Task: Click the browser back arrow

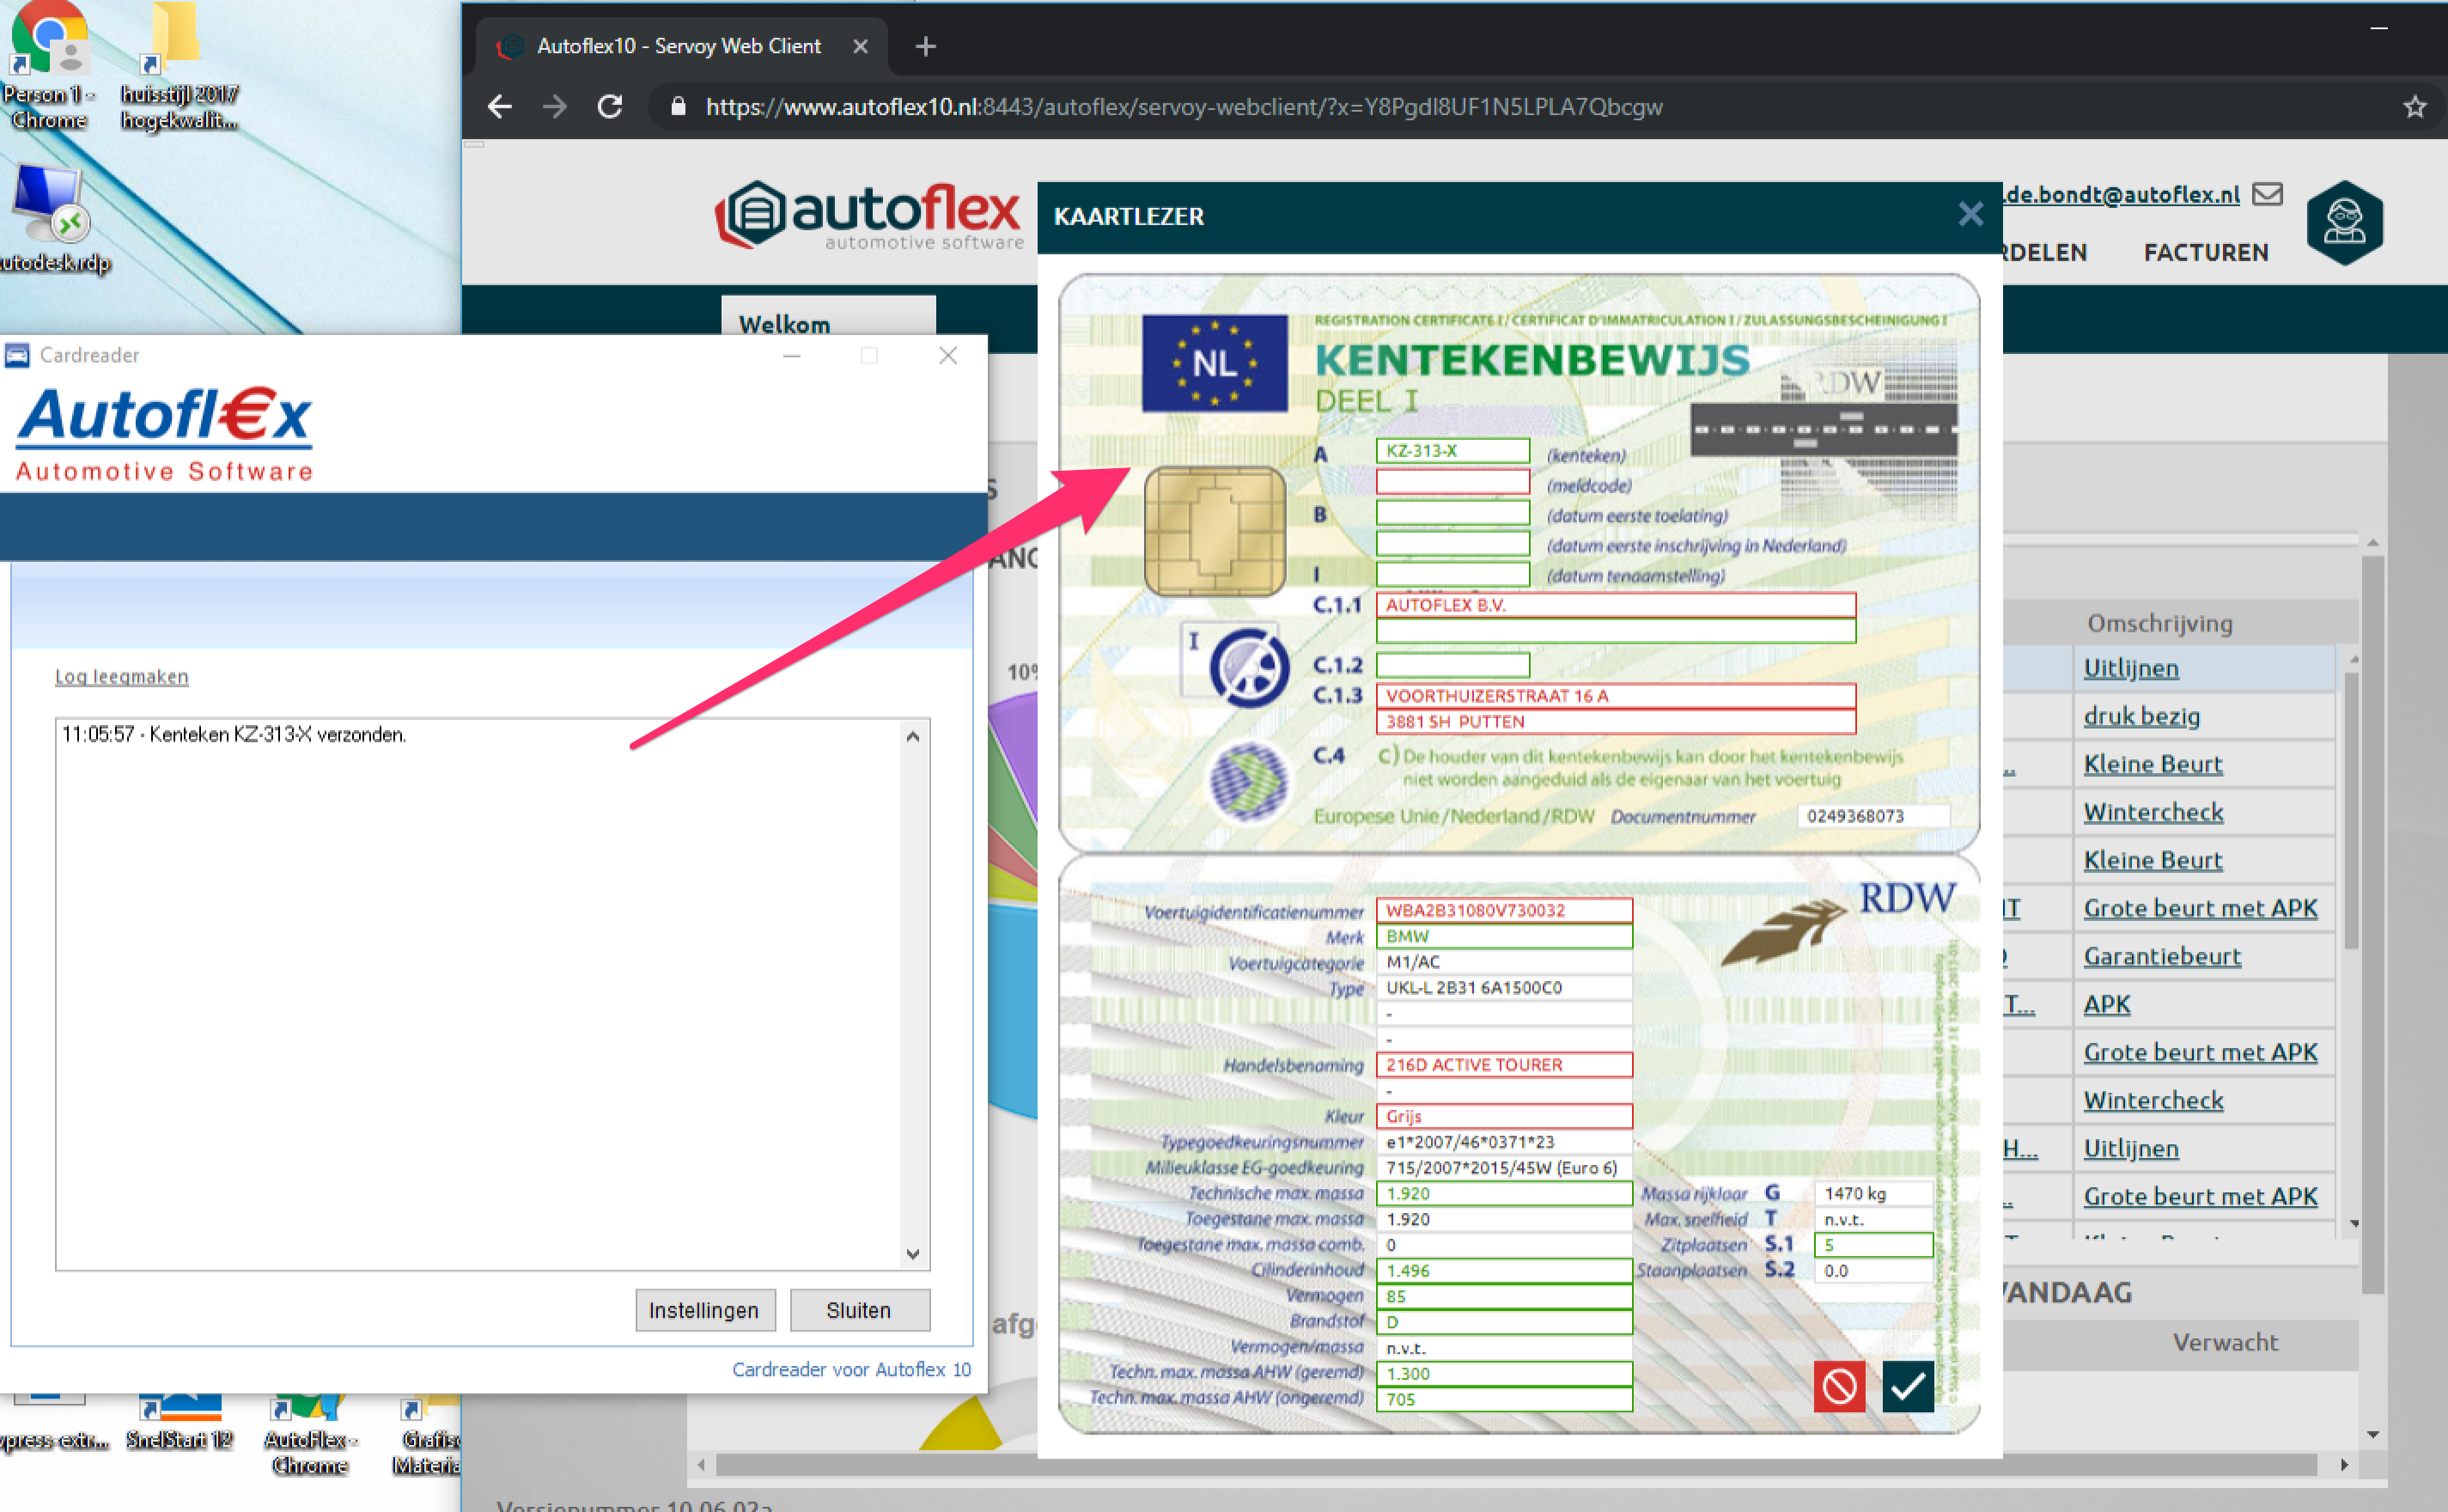Action: 500,107
